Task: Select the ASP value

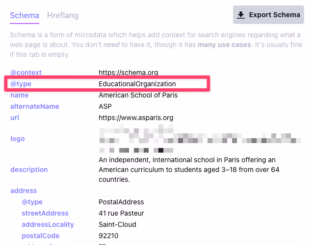Action: click(105, 106)
